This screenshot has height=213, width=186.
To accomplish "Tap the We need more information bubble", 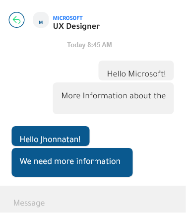I will 72,162.
